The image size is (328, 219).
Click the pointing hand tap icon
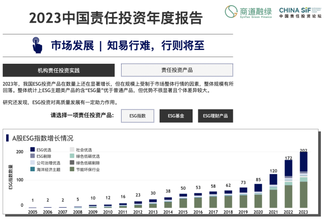38,45
